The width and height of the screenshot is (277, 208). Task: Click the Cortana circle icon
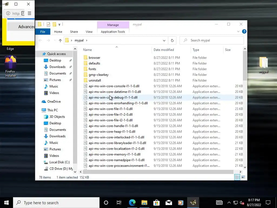click(106, 203)
